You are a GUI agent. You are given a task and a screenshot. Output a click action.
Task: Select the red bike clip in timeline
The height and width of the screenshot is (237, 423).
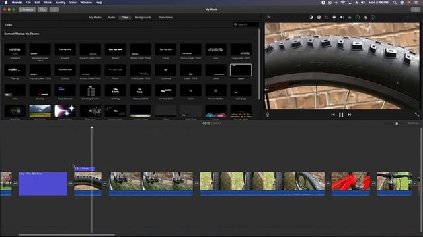click(351, 184)
